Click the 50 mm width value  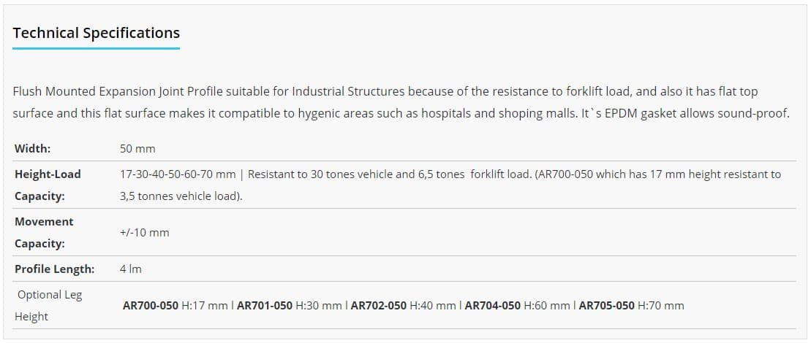[137, 149]
